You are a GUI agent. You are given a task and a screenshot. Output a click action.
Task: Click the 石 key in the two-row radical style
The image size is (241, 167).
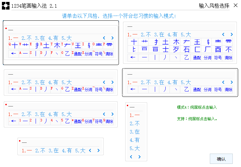(x=187, y=49)
